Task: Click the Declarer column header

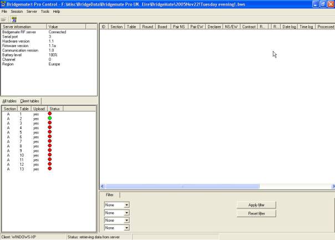Action: pyautogui.click(x=214, y=26)
